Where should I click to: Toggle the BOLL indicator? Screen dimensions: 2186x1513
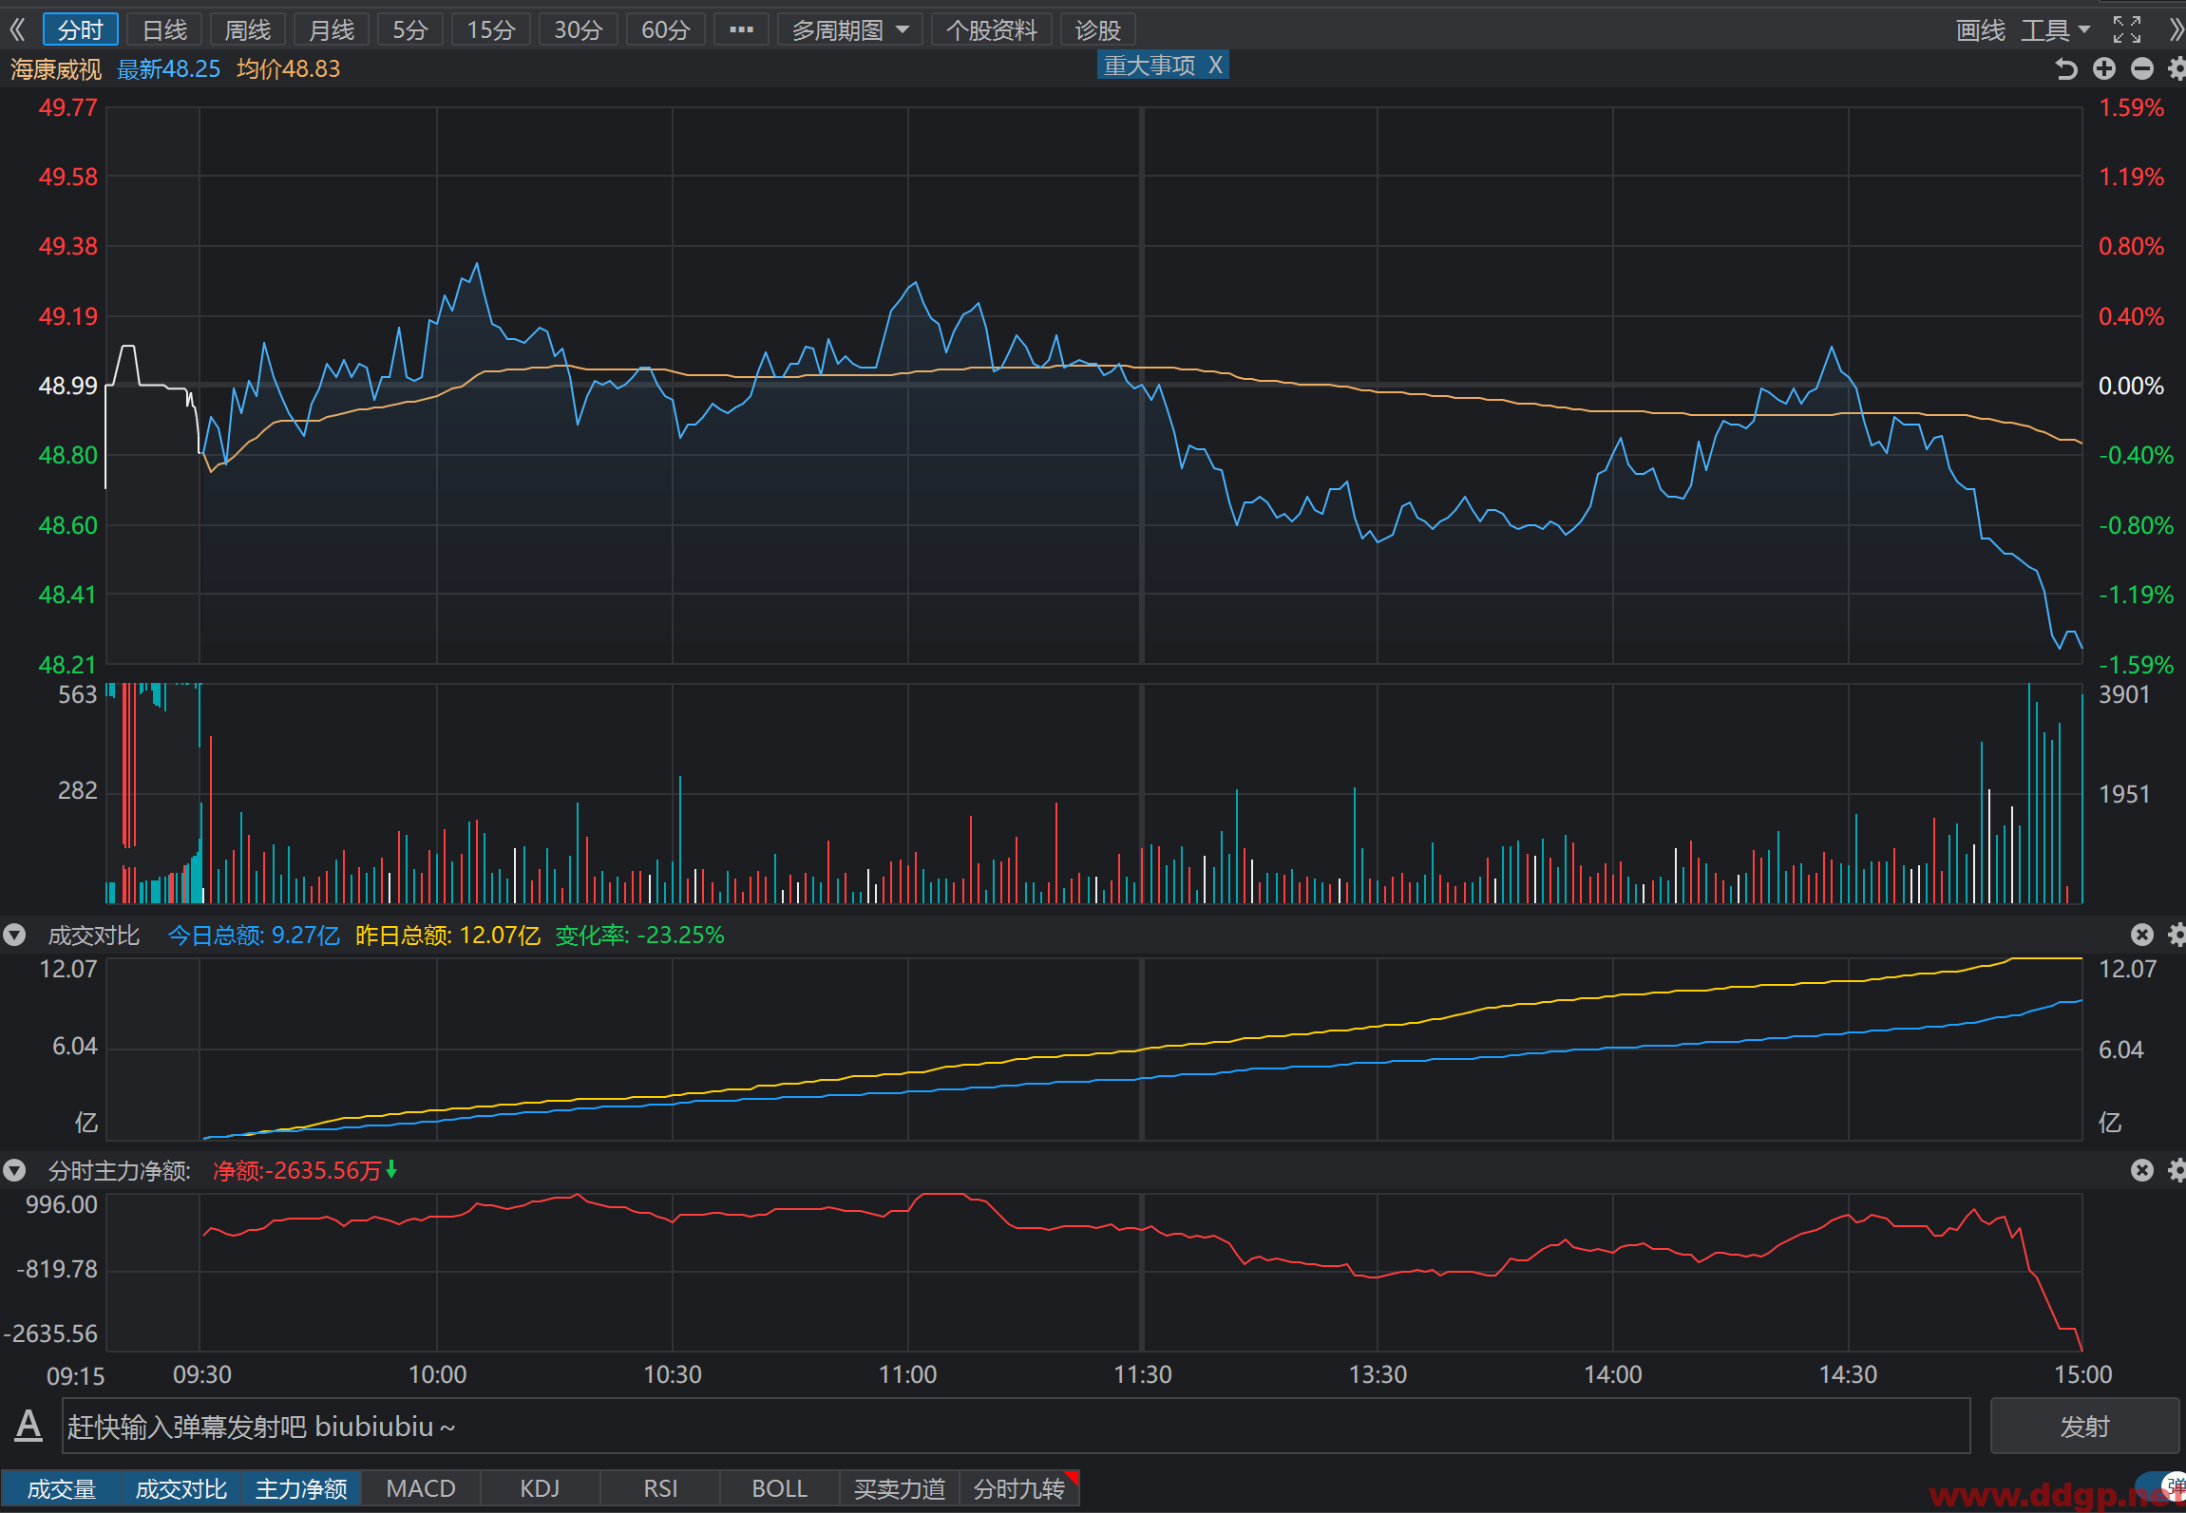(779, 1488)
